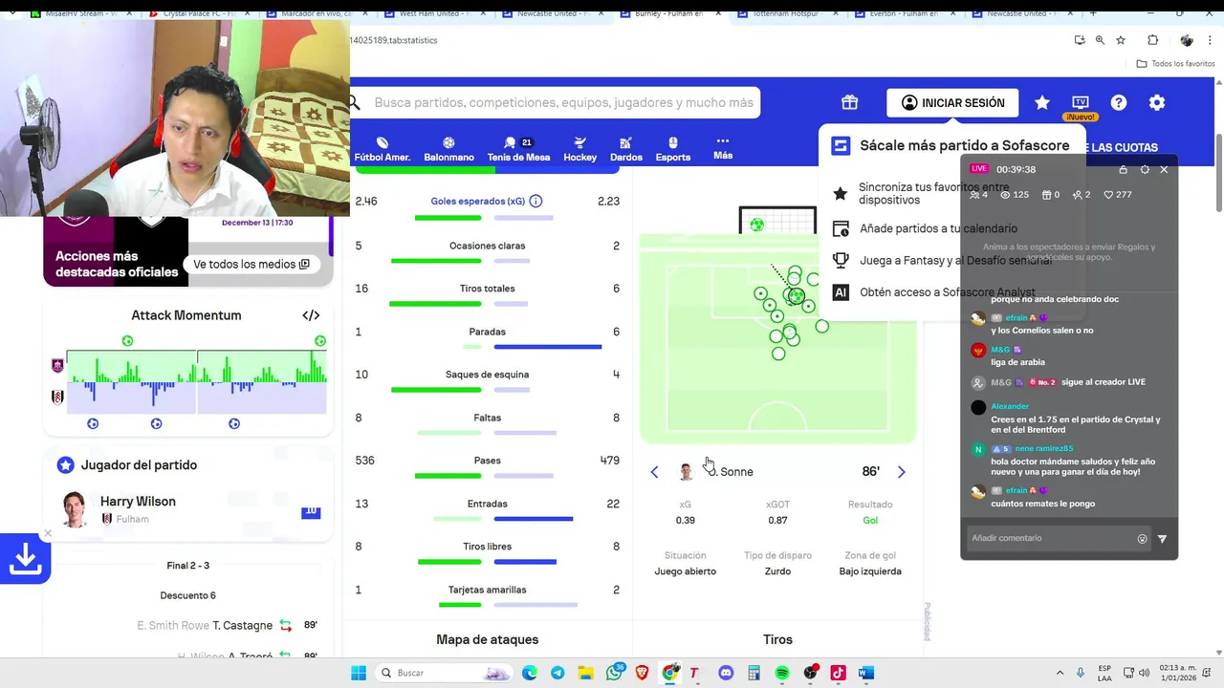1224x688 pixels.
Task: Bookmark this page with star icon
Action: [x=1121, y=40]
